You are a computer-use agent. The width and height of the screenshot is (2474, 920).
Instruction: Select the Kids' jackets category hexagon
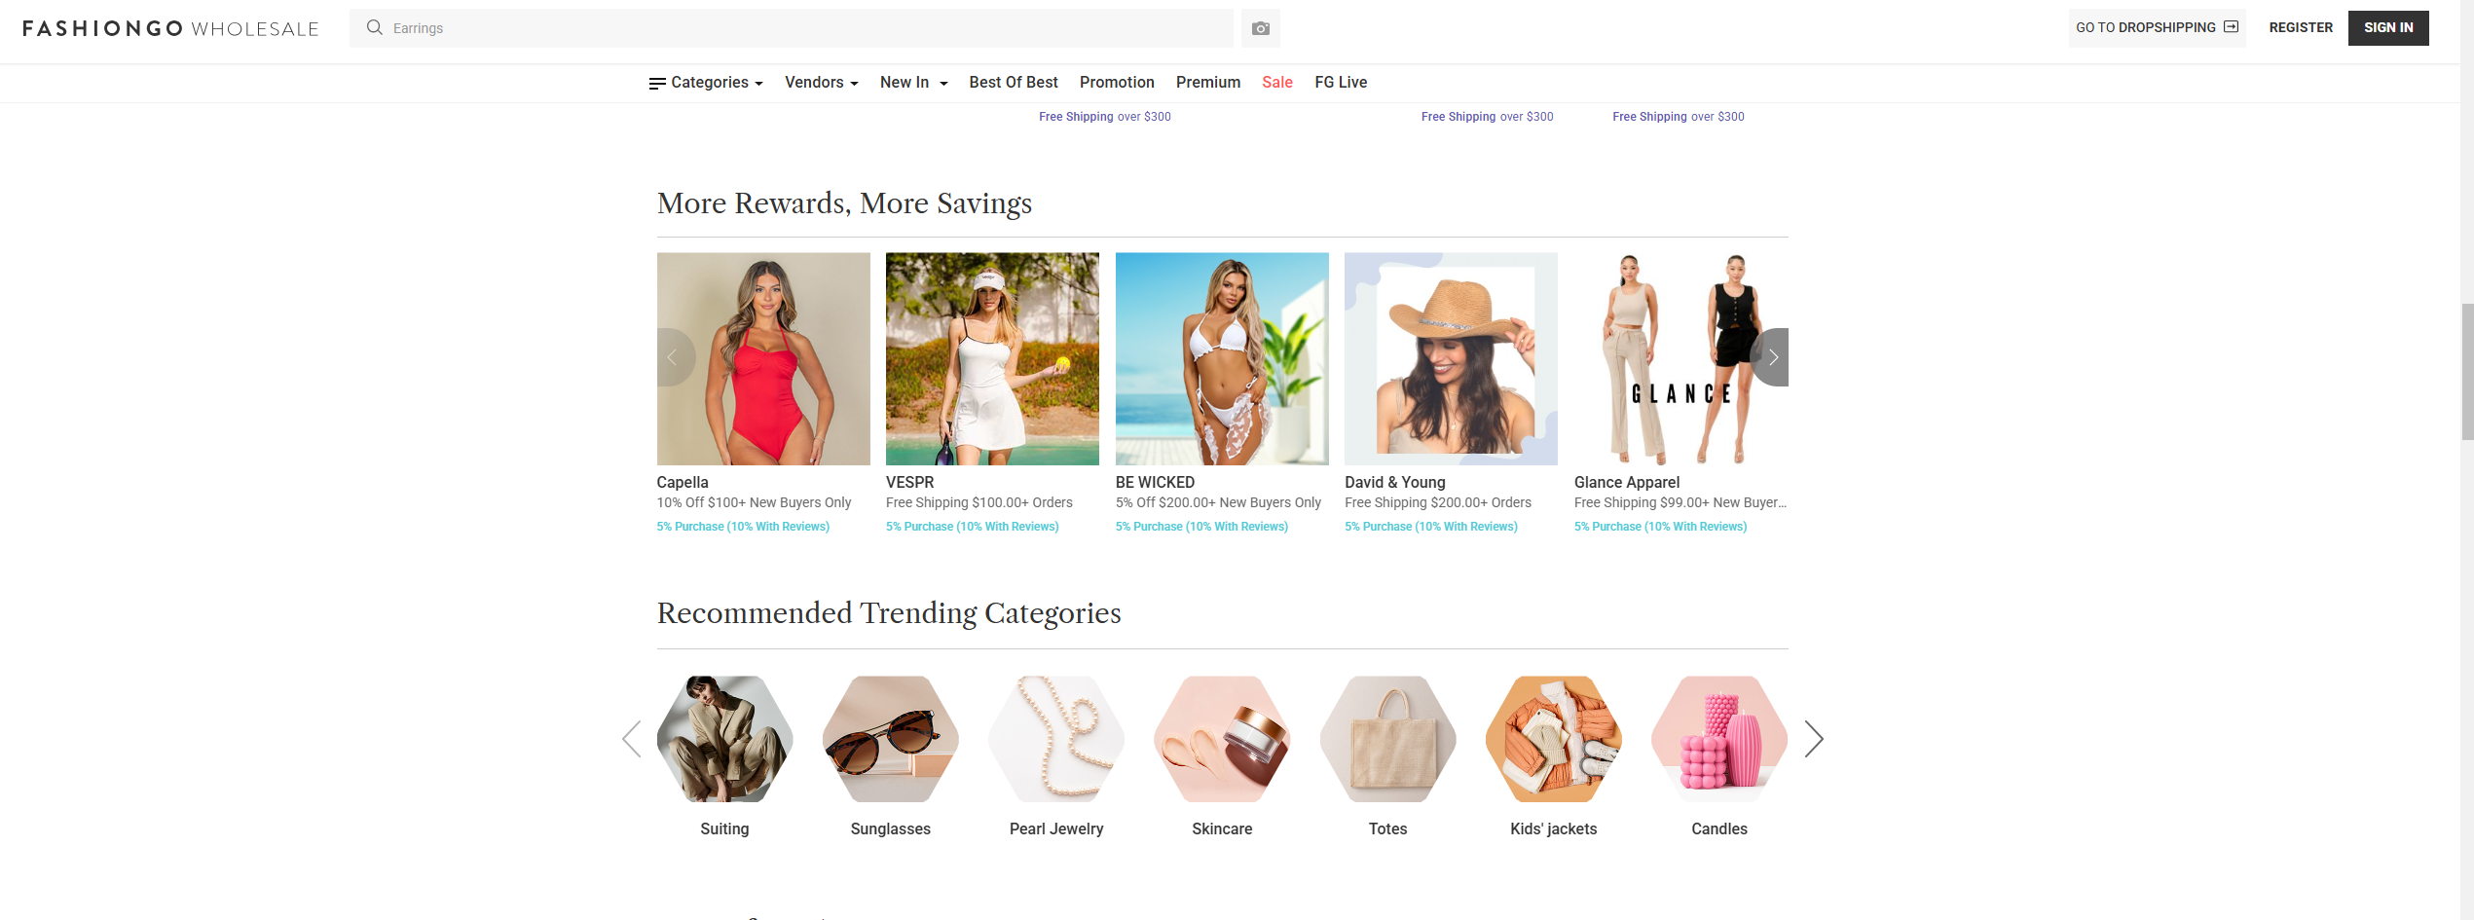coord(1553,739)
